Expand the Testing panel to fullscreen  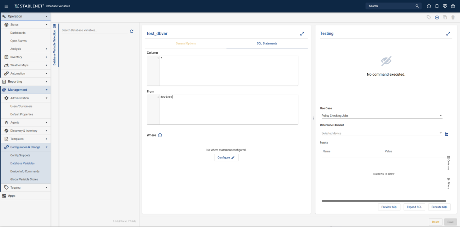[x=448, y=34]
